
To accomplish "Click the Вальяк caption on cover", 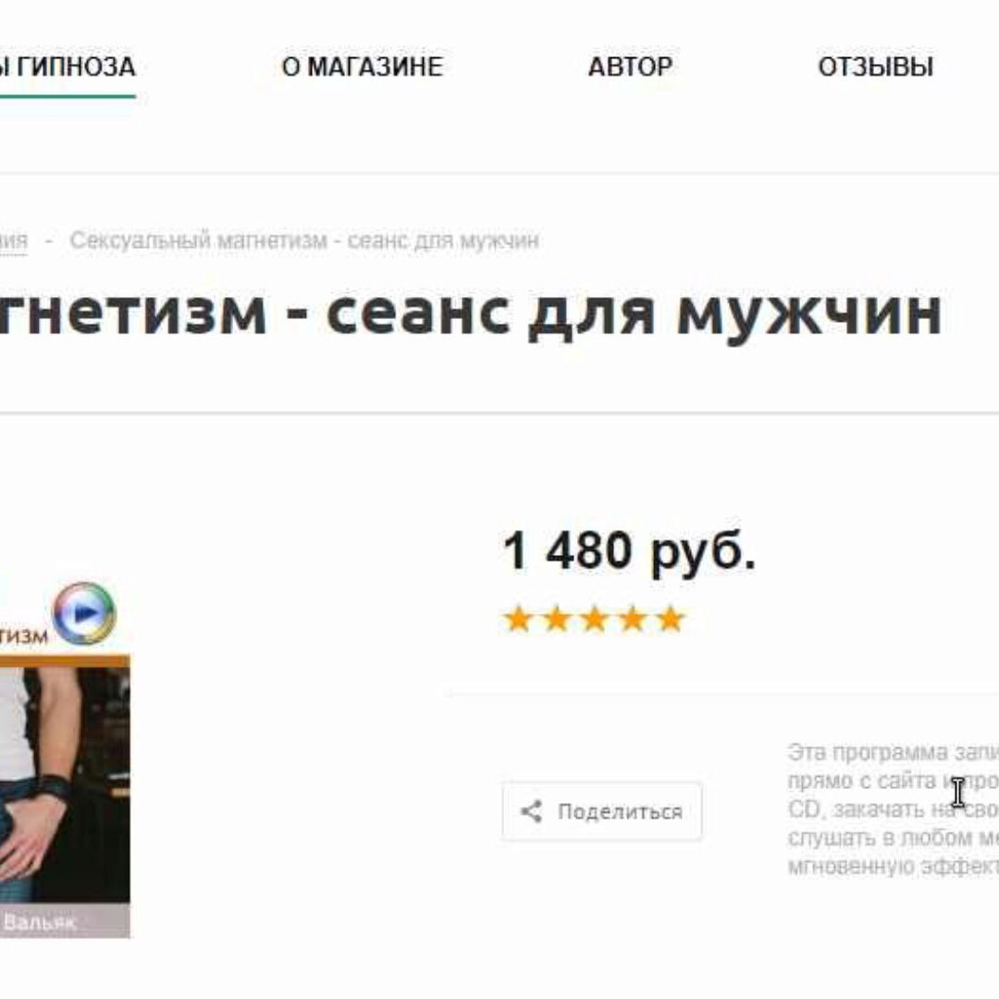I will (40, 922).
